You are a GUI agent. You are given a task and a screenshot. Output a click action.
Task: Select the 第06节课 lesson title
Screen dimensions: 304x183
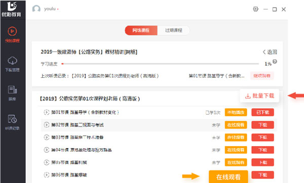click(69, 175)
